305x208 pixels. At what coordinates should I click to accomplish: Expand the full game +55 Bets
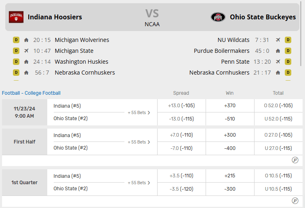(139, 112)
